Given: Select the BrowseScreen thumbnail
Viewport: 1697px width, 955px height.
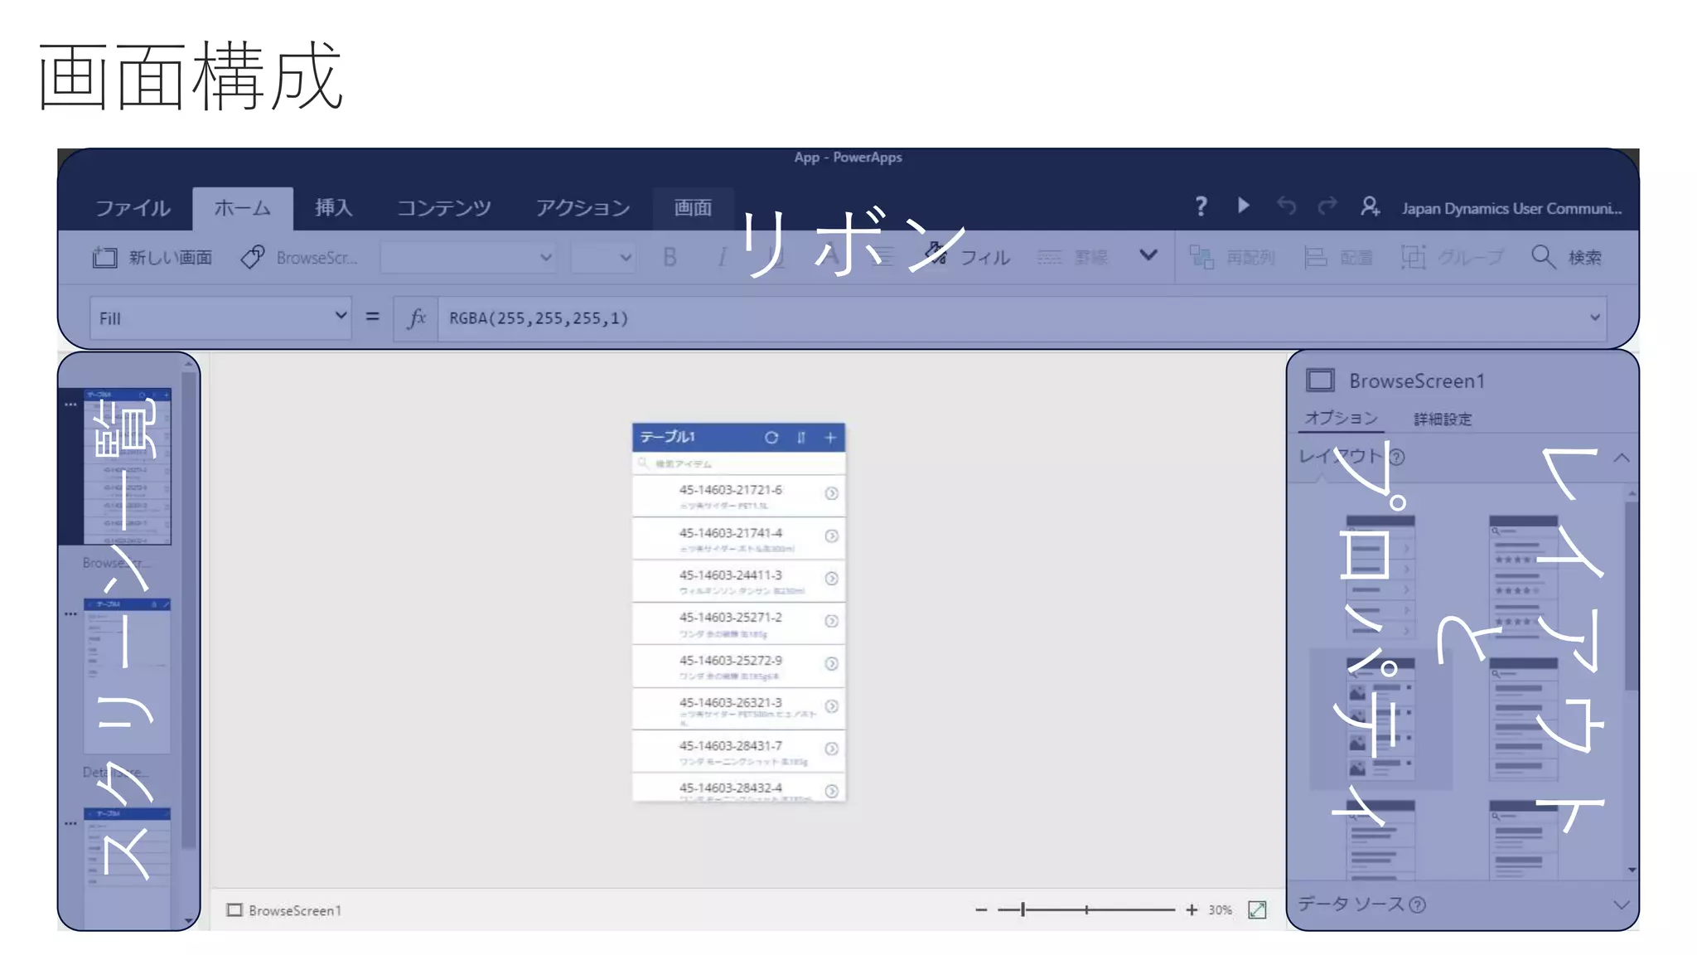Looking at the screenshot, I should click(127, 466).
